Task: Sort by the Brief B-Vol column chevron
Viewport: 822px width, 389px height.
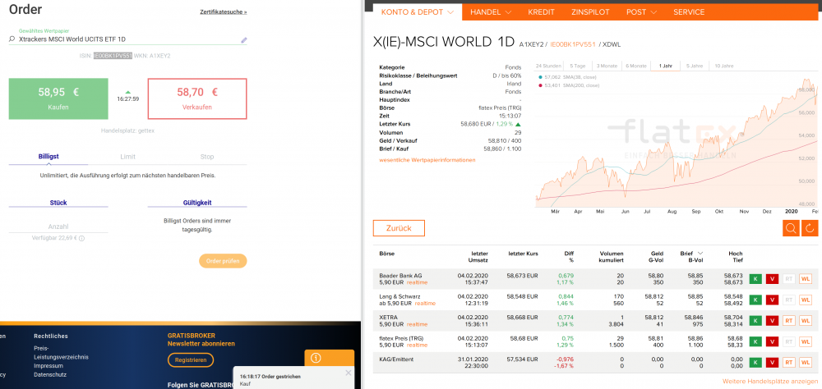Action: click(700, 253)
